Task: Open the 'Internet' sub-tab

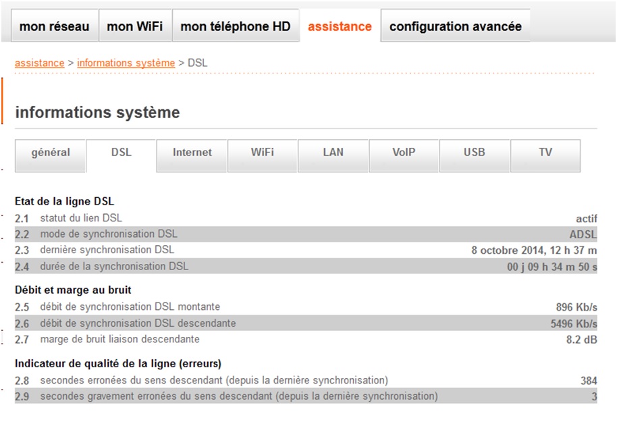Action: 192,153
